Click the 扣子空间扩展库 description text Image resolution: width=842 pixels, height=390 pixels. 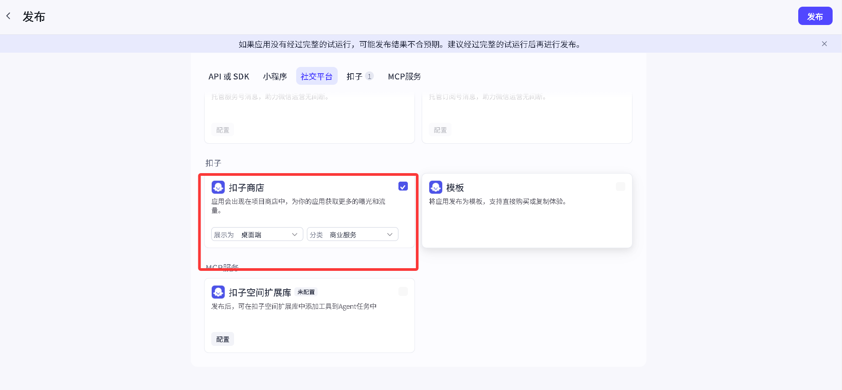(294, 306)
